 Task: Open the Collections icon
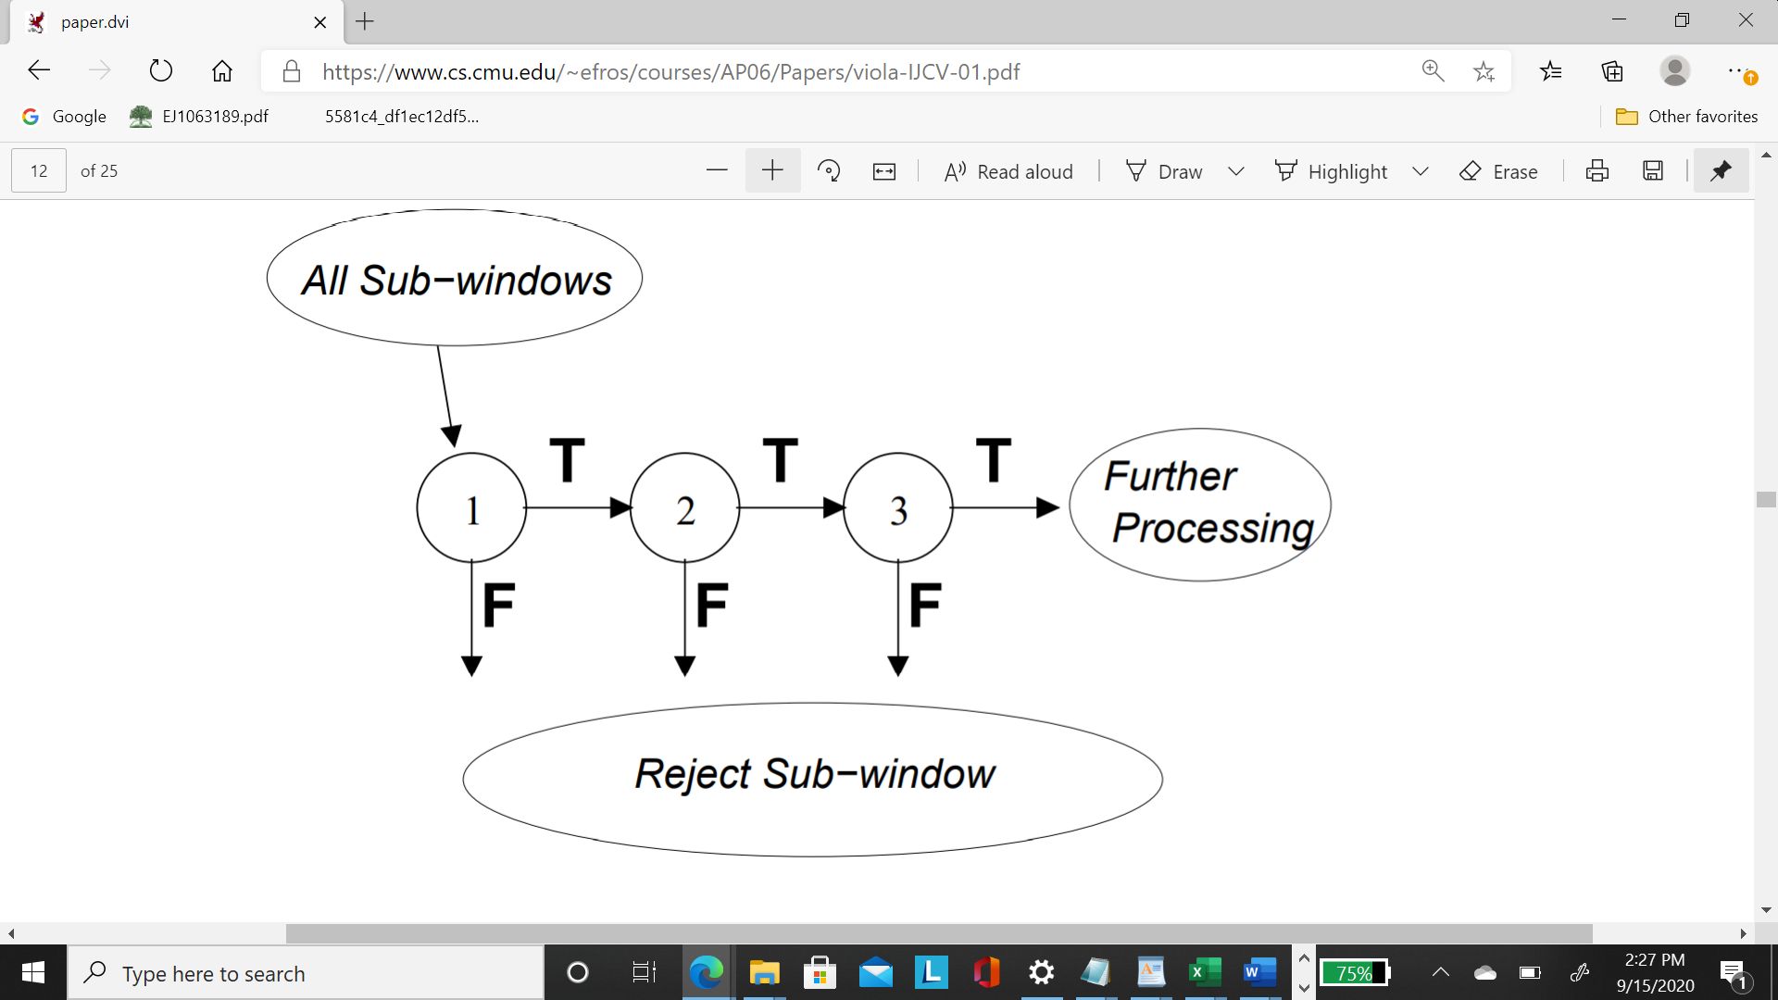[x=1612, y=71]
